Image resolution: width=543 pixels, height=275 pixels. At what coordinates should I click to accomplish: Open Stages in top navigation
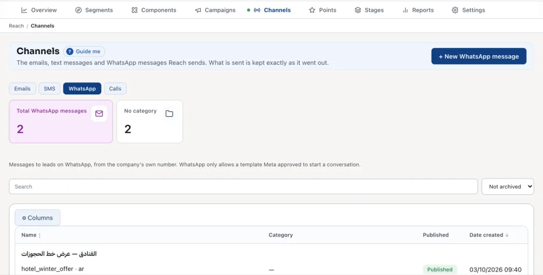[369, 10]
